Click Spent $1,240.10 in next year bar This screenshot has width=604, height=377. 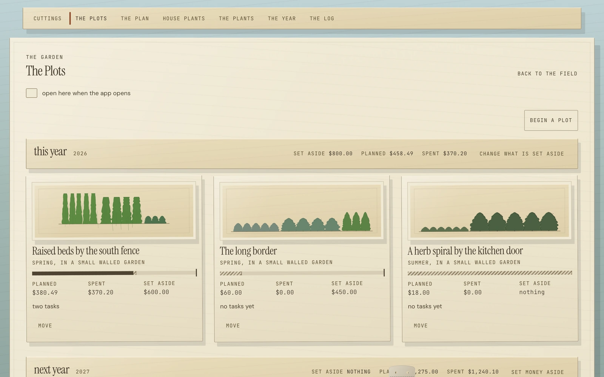pos(473,372)
